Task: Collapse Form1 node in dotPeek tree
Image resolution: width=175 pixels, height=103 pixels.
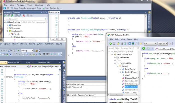Action: tap(10, 34)
